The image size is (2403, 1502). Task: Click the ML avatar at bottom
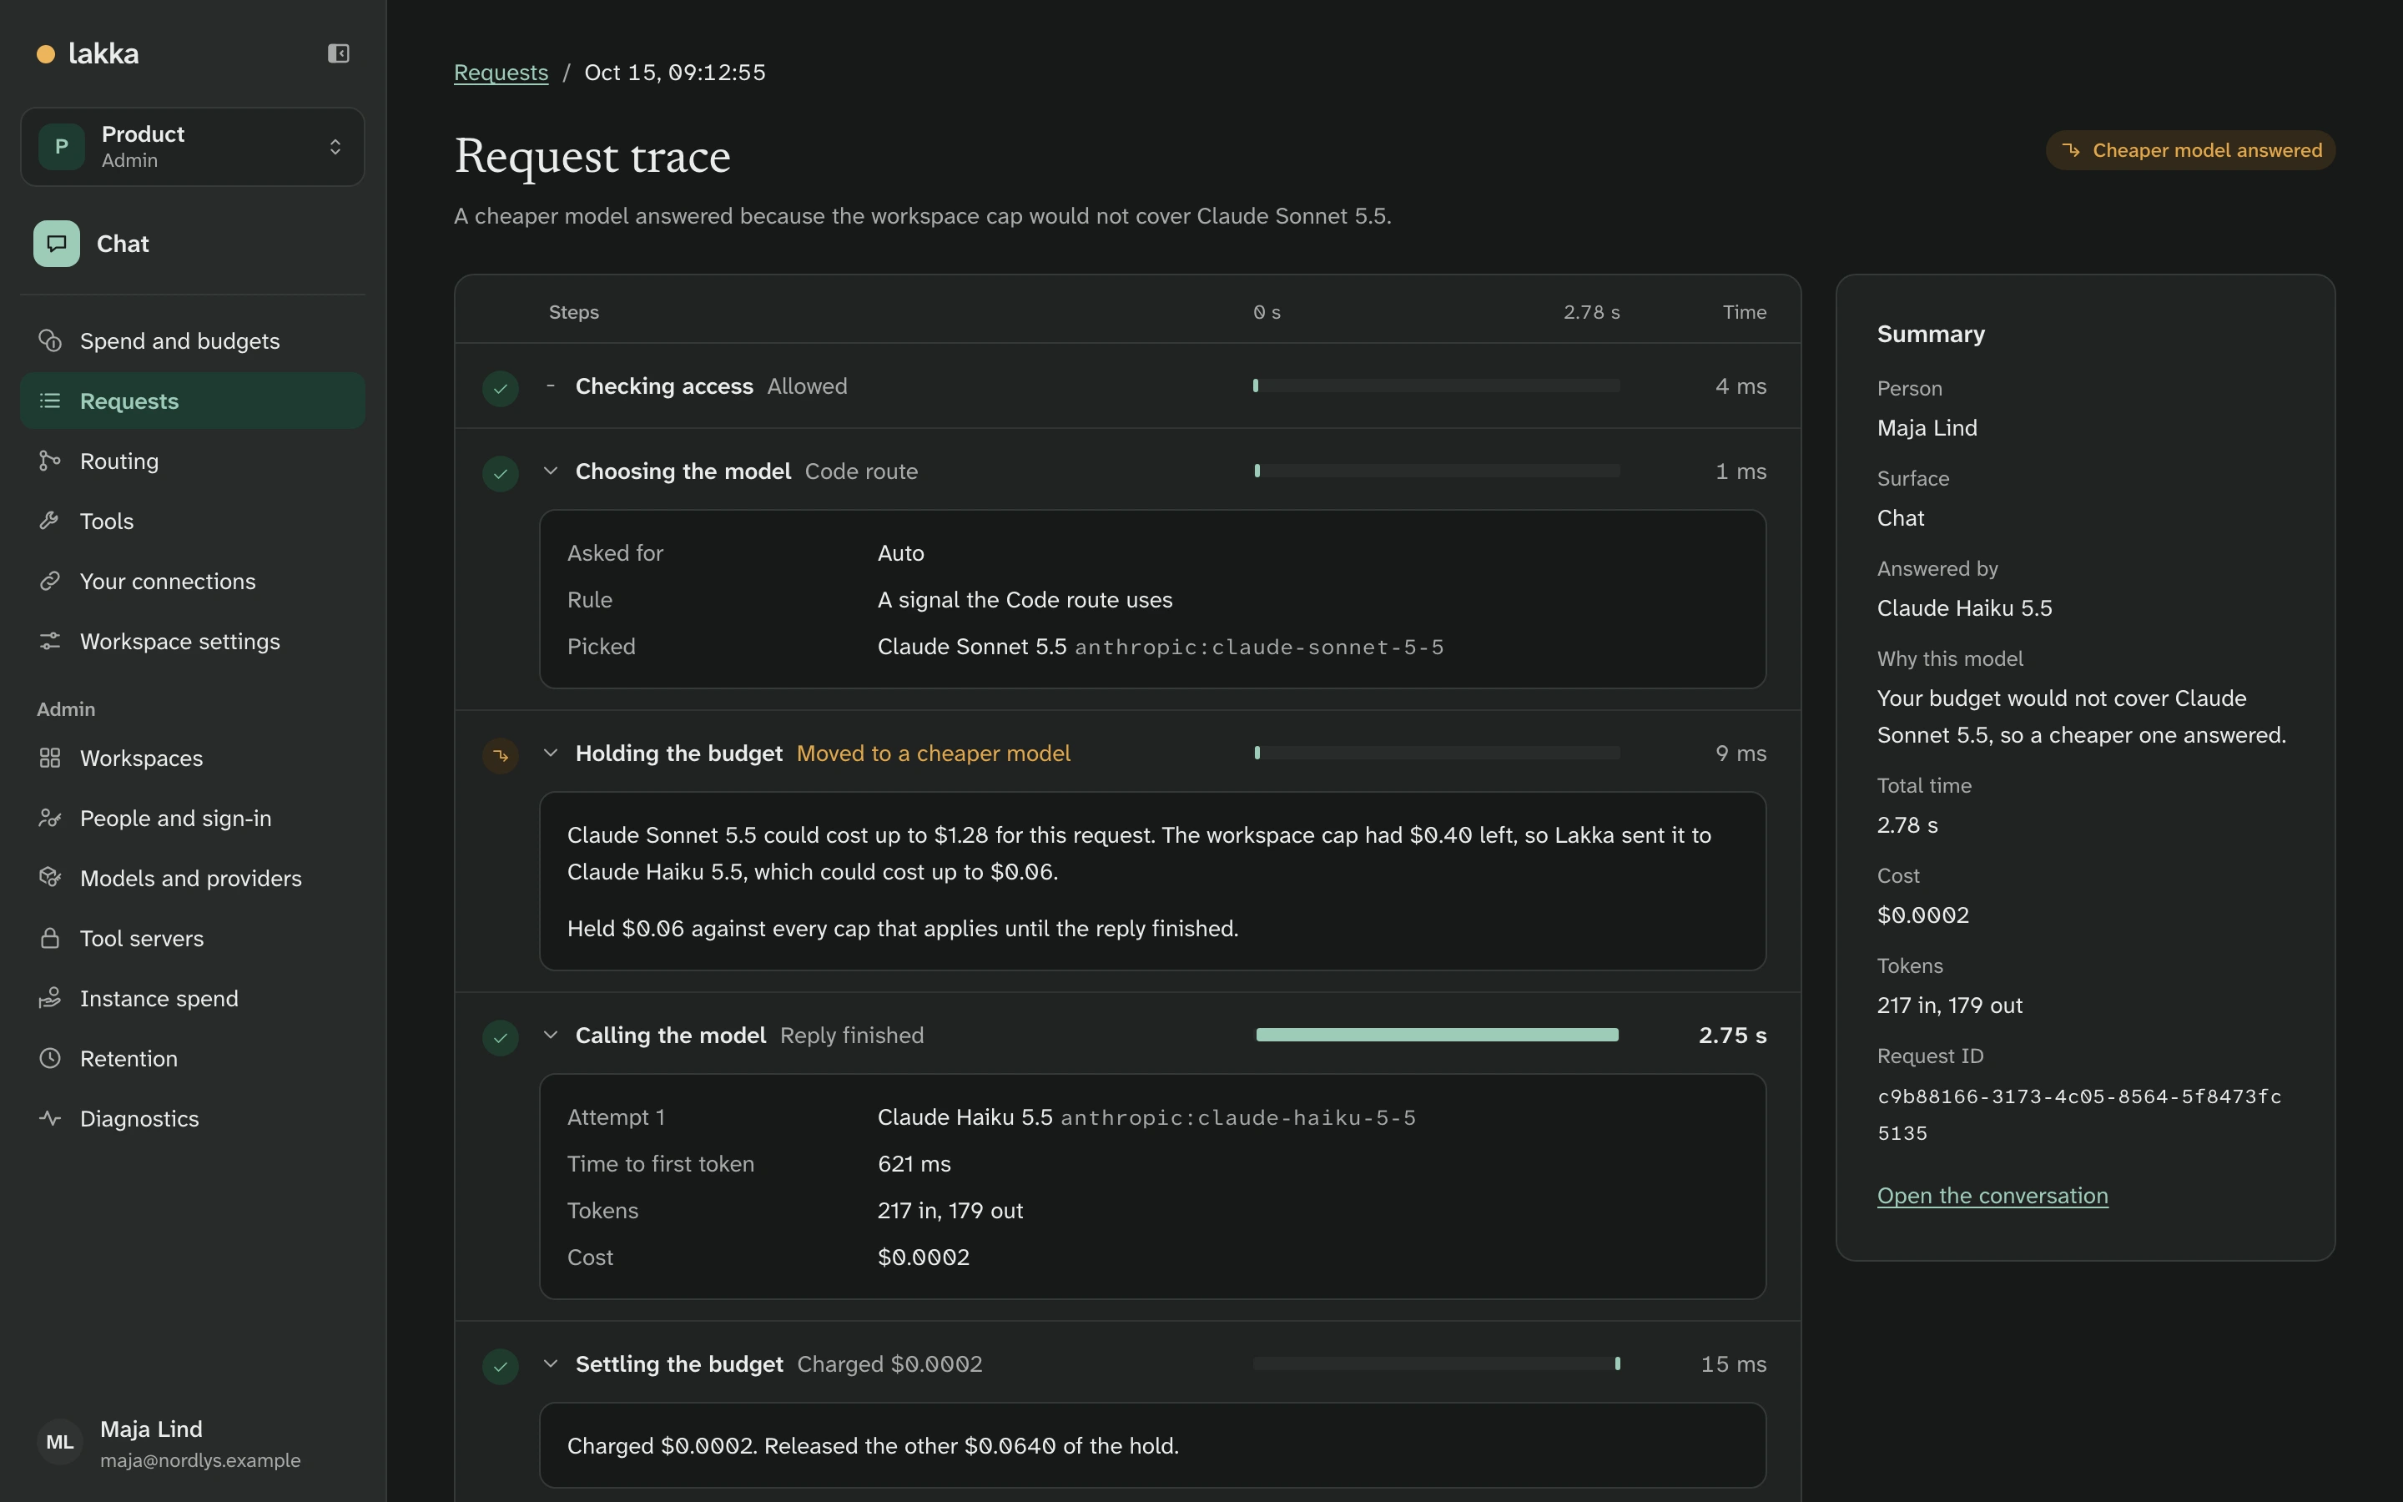[x=59, y=1443]
